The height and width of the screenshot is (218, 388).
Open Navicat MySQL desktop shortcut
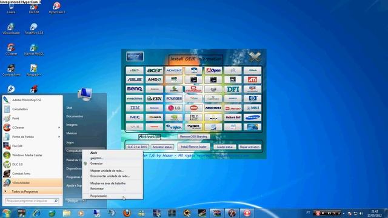(34, 49)
